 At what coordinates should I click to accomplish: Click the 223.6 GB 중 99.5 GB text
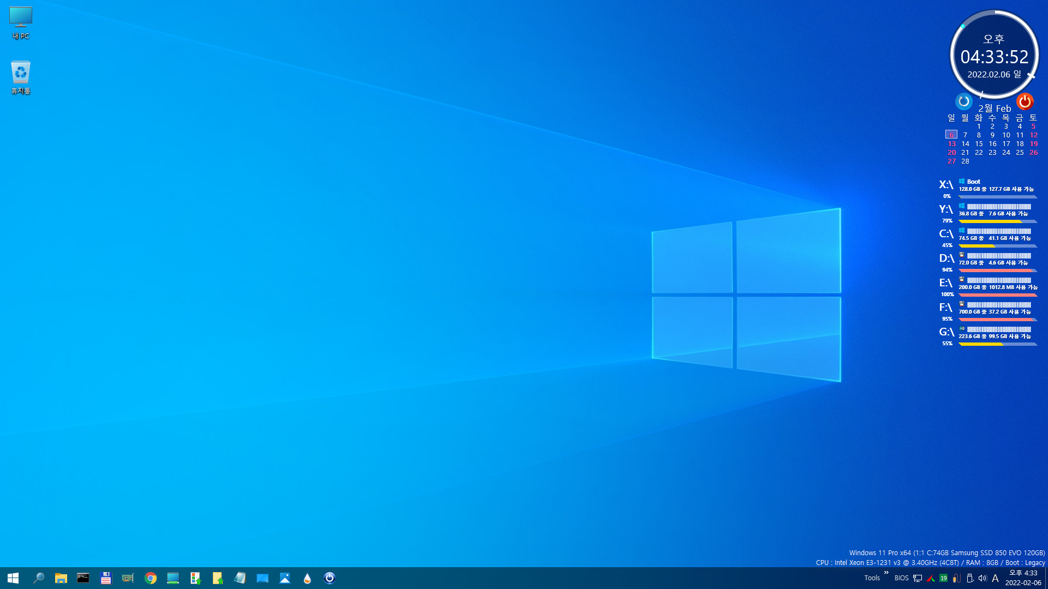[995, 336]
